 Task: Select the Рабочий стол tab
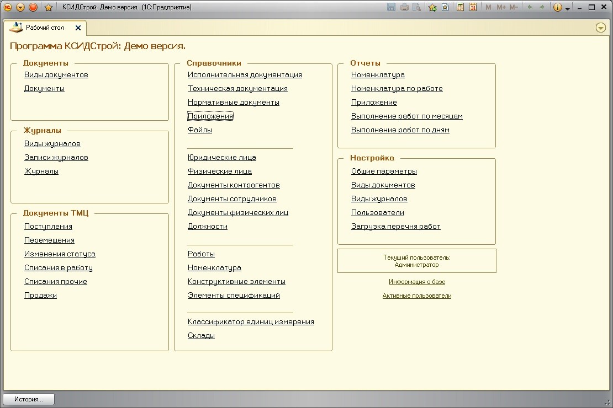click(45, 28)
